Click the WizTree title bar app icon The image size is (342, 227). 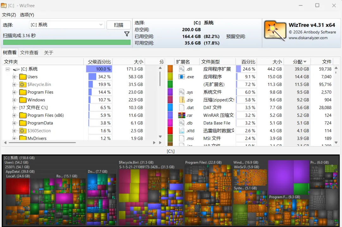(x=4, y=5)
